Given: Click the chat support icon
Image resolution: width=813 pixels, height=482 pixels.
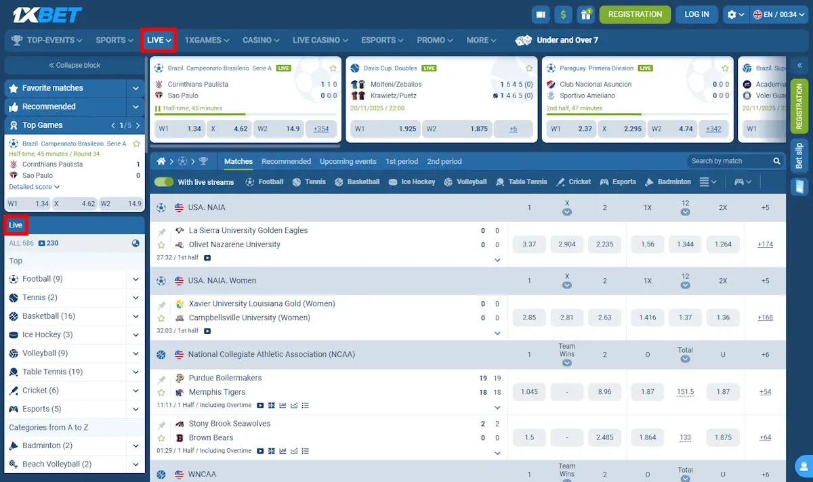Looking at the screenshot, I should 802,466.
